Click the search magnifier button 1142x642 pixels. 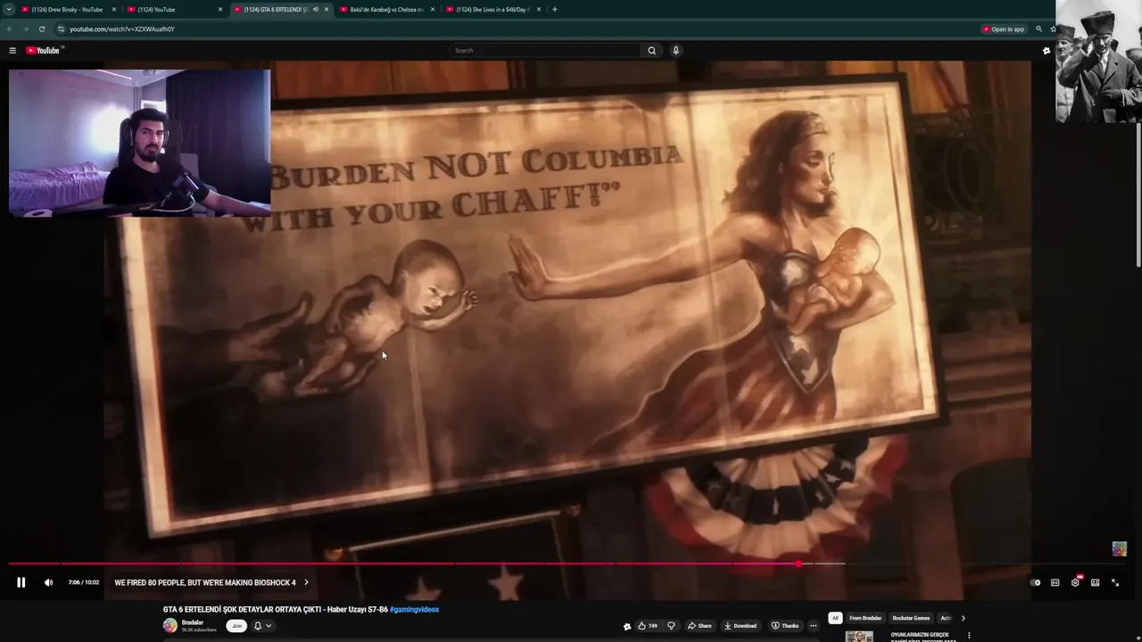[x=651, y=51]
